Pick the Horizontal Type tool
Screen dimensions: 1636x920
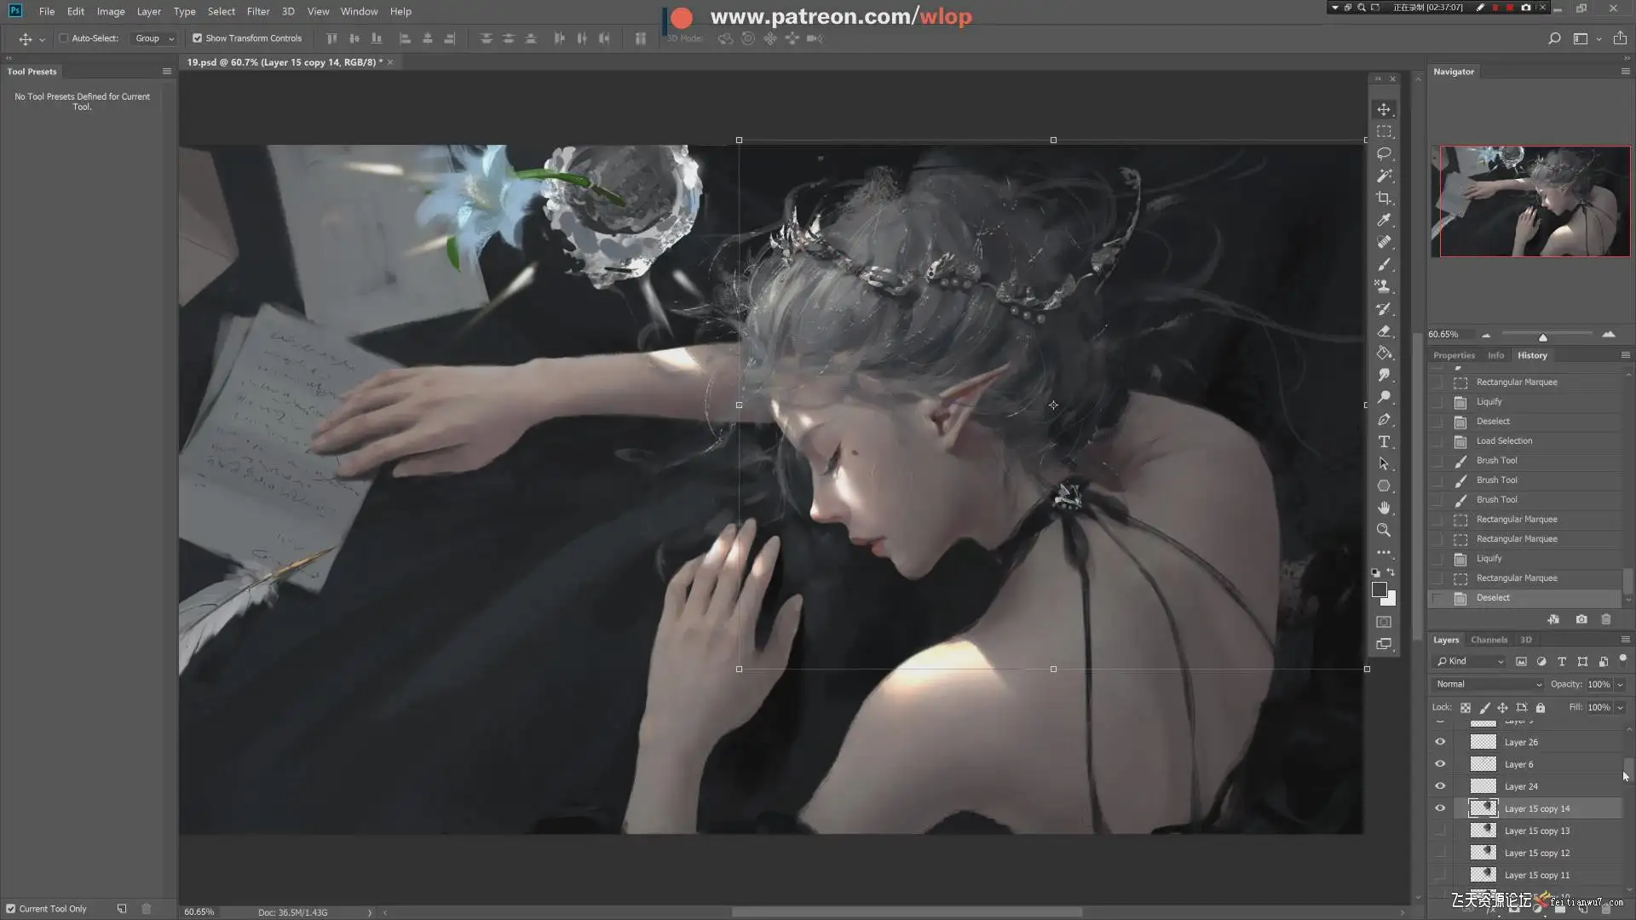tap(1384, 441)
